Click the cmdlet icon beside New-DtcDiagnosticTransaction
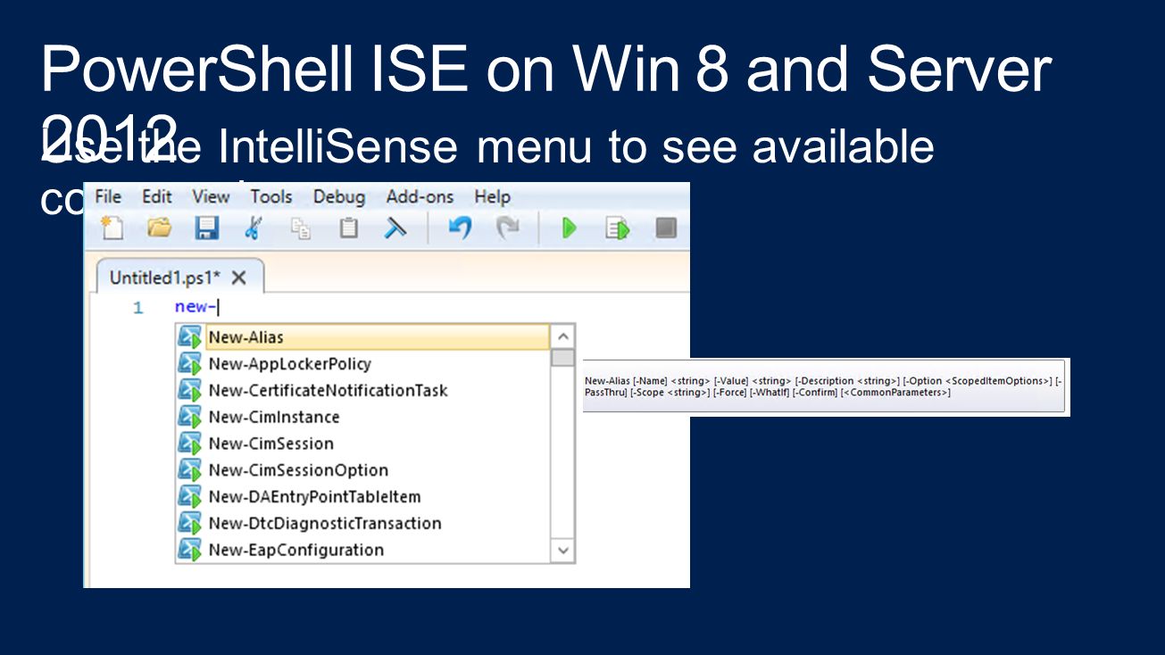The height and width of the screenshot is (655, 1165). tap(190, 523)
